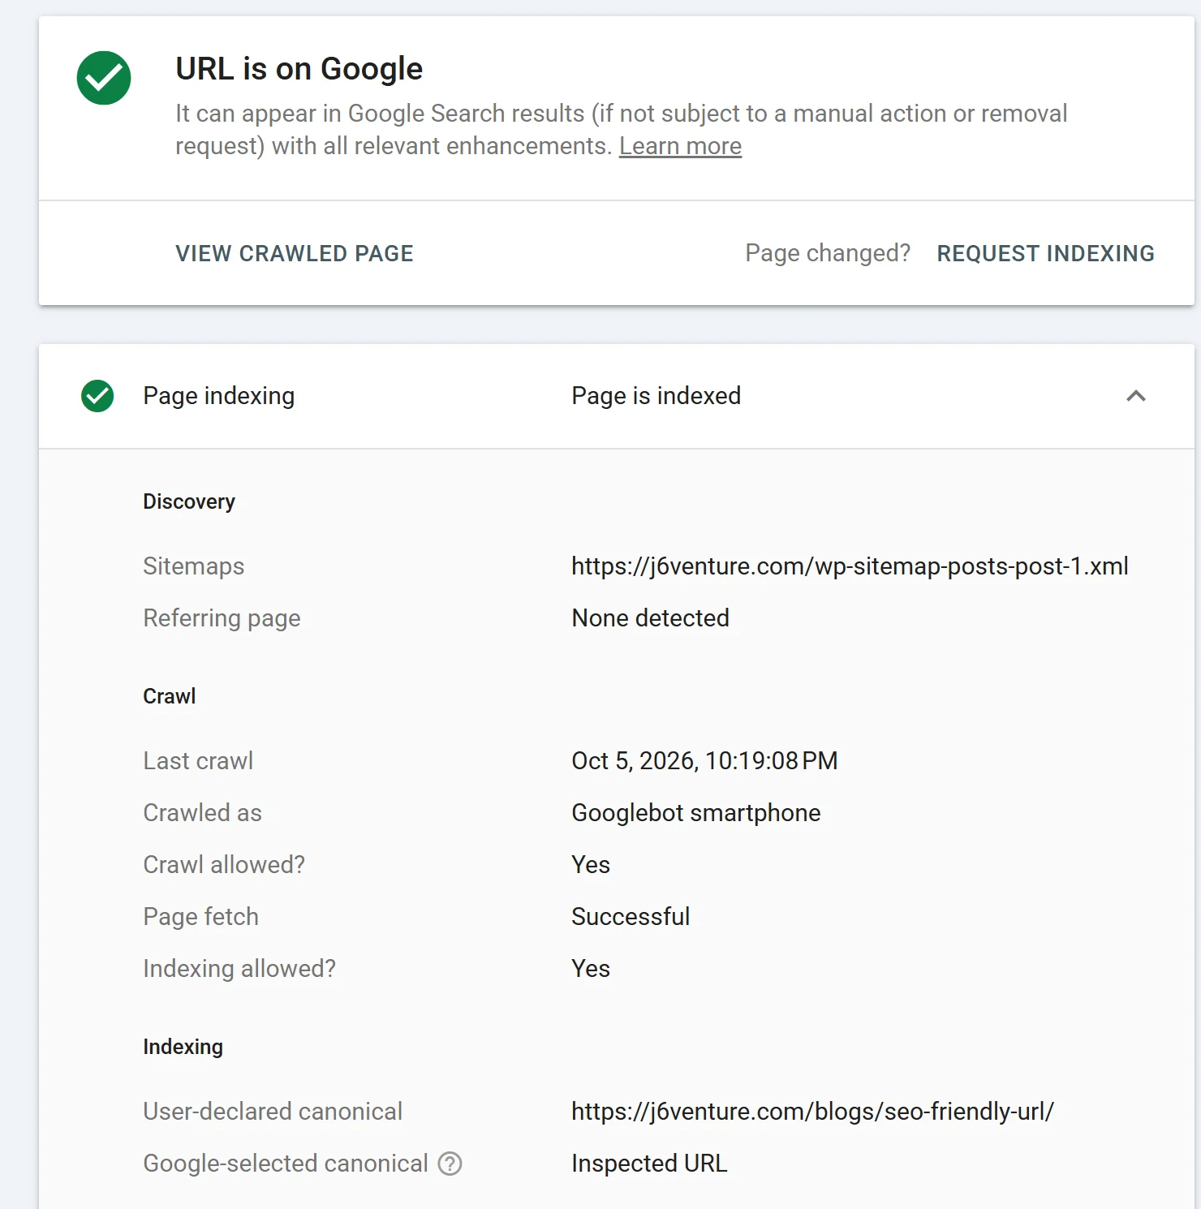Click the 'Indexing allowed?' label
Viewport: 1201px width, 1209px height.
tap(239, 969)
